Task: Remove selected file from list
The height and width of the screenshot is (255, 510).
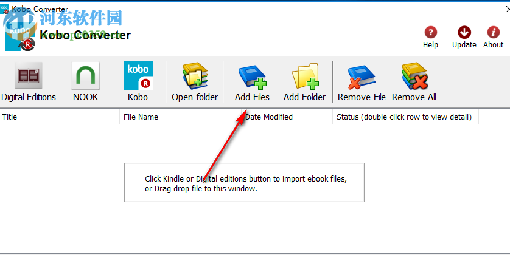Action: tap(362, 82)
